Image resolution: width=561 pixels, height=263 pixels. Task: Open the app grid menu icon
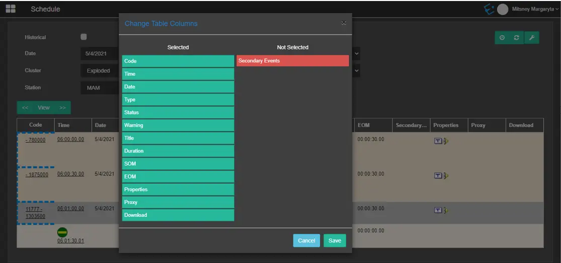tap(10, 9)
